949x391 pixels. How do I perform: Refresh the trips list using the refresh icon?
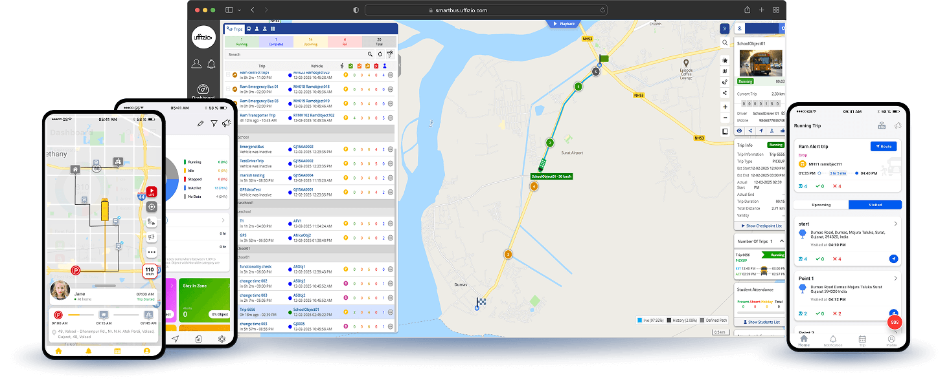pyautogui.click(x=380, y=54)
